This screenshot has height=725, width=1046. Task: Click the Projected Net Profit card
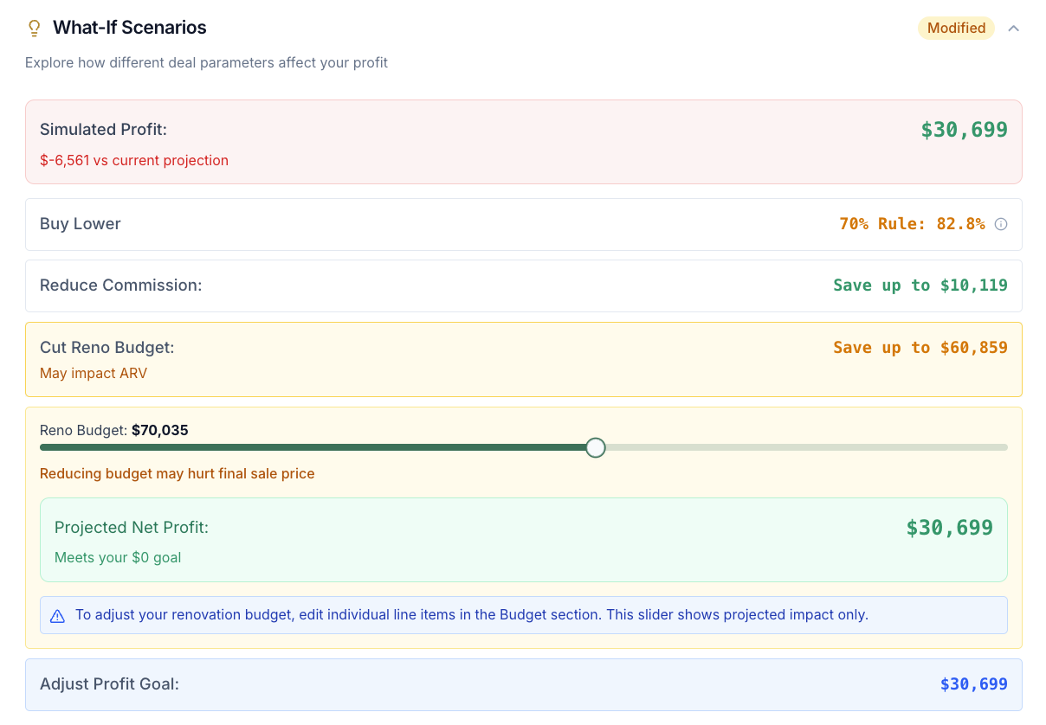tap(523, 540)
